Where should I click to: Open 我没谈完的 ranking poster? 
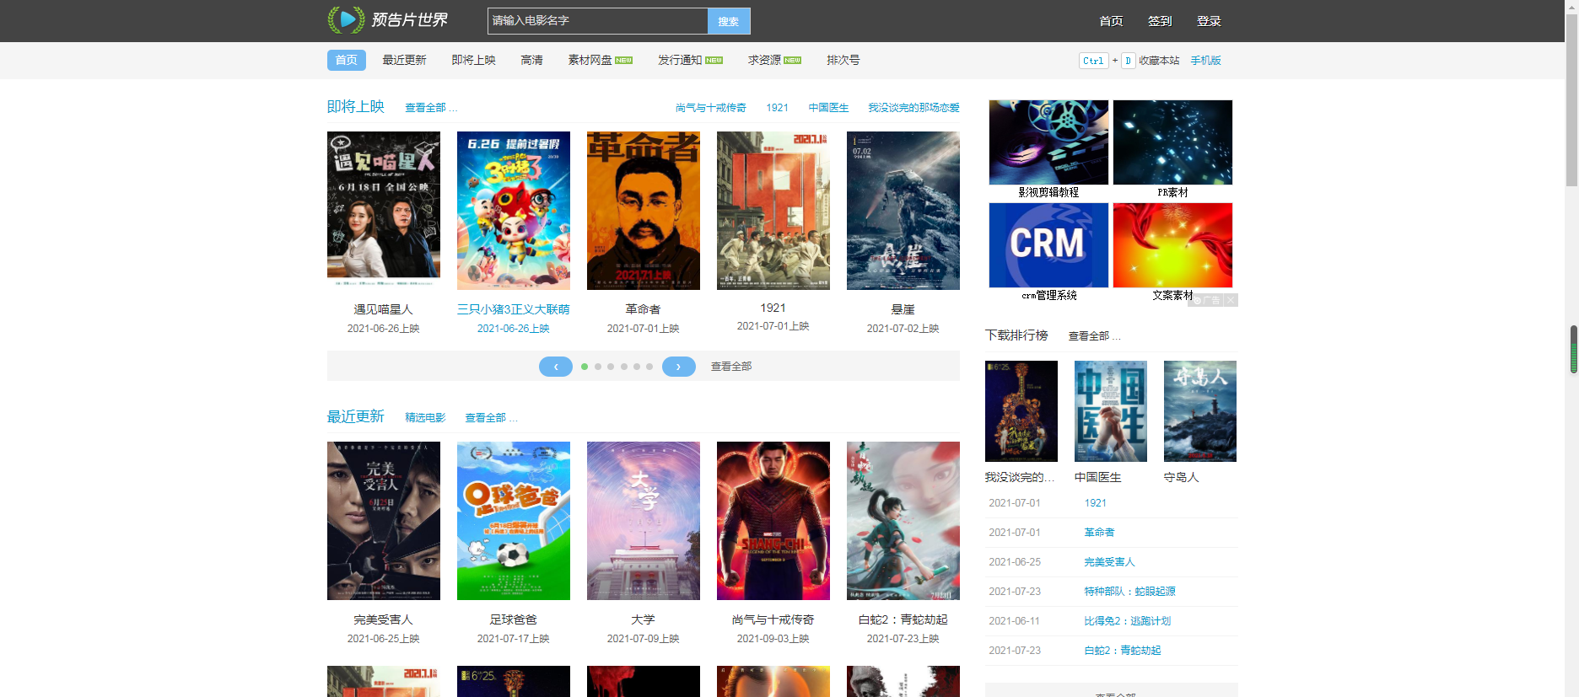tap(1021, 411)
